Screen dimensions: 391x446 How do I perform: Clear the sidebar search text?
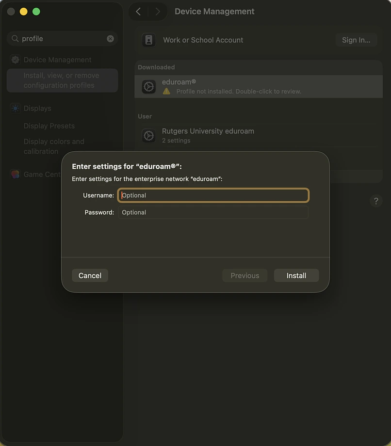110,39
